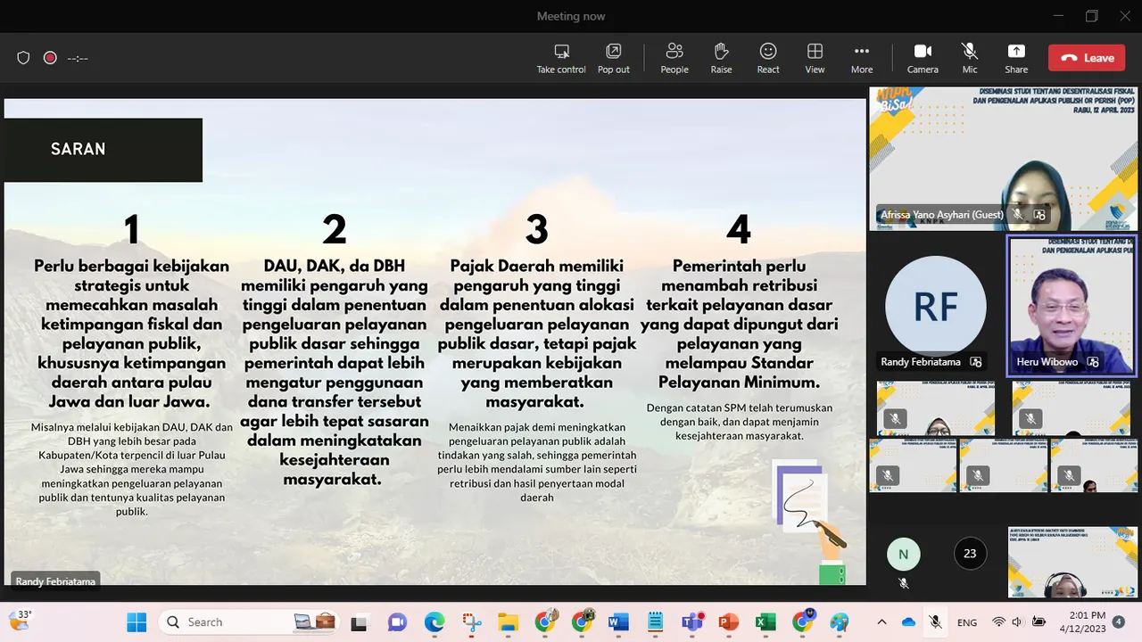Screen dimensions: 1142x642
Task: Open Take control in meeting toolbar
Action: [x=561, y=58]
